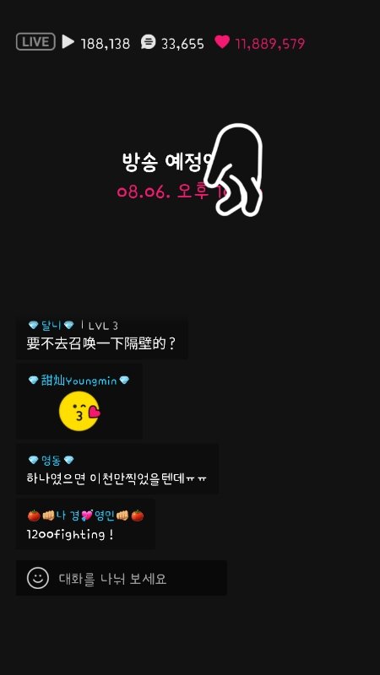This screenshot has height=675, width=380.
Task: Tap the 11,889,579 likes count
Action: tap(270, 44)
